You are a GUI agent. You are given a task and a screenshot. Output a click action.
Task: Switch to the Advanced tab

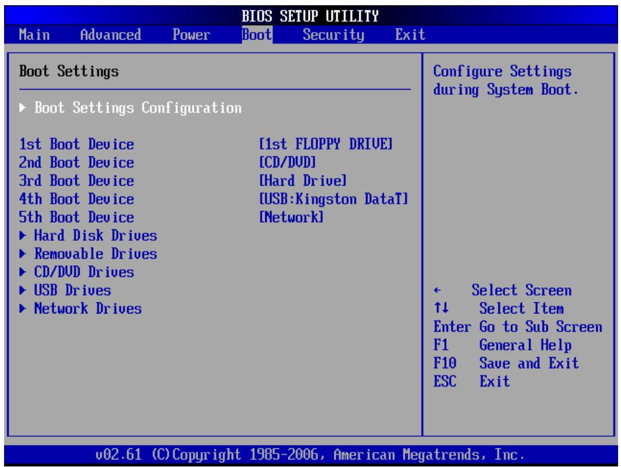click(110, 35)
